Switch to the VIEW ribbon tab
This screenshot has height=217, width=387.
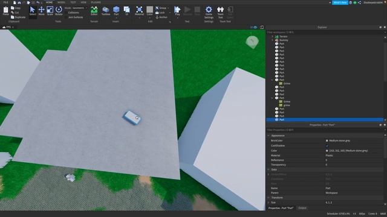coord(83,2)
